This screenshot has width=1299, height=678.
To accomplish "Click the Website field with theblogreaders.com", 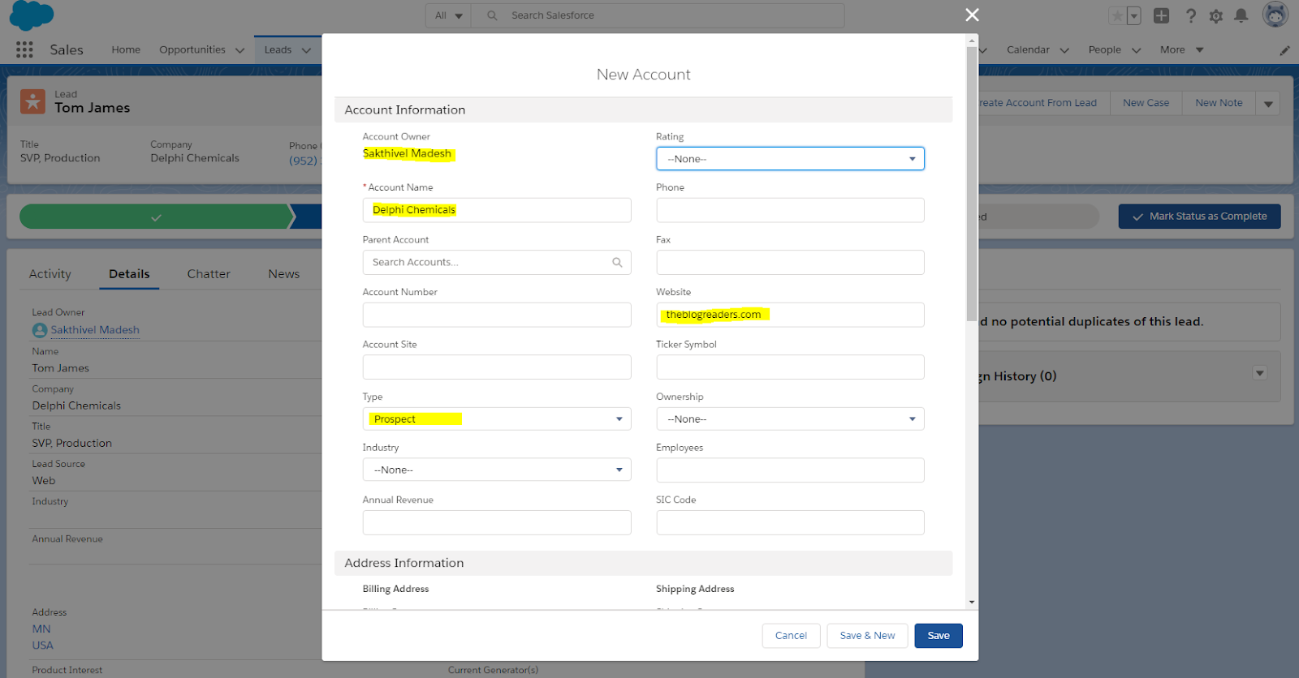I will (790, 315).
